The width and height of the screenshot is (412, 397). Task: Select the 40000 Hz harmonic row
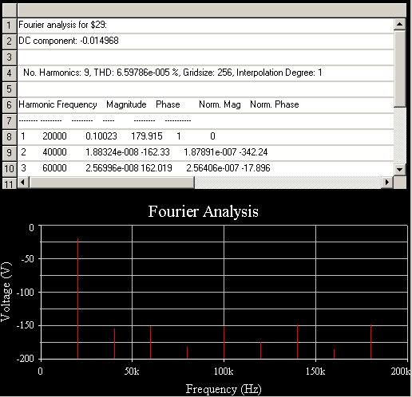click(x=205, y=152)
